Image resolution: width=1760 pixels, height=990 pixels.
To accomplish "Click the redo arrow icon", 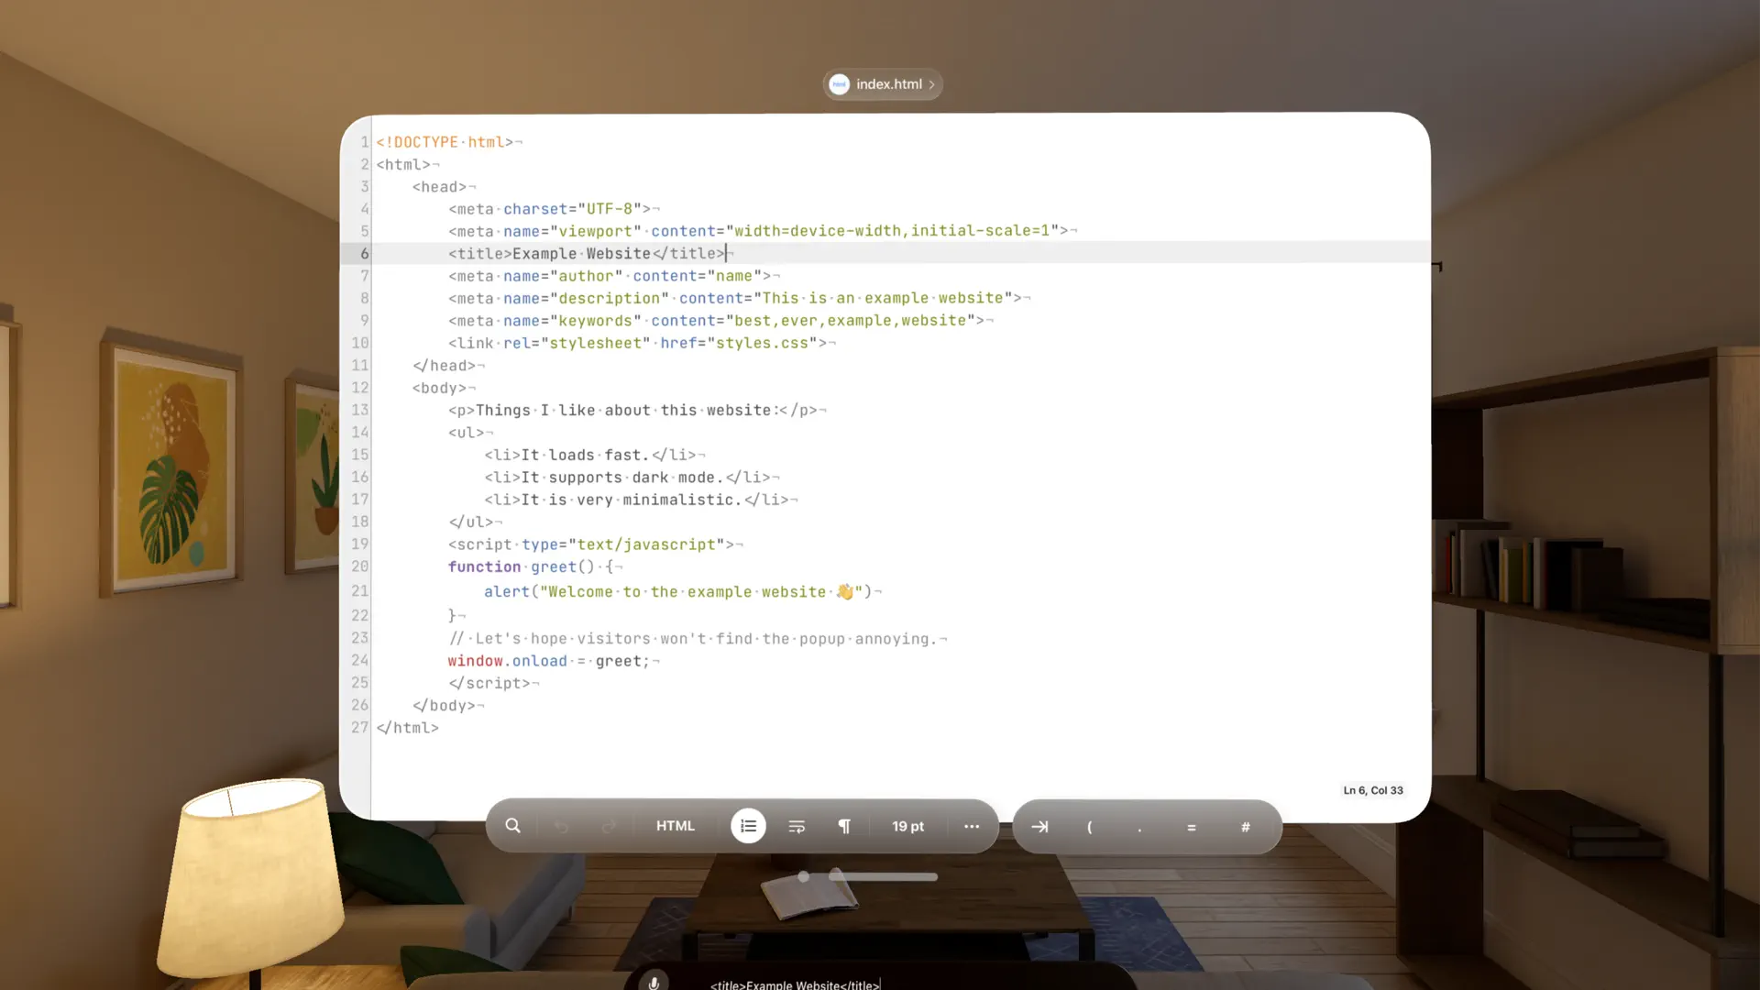I will pos(609,827).
